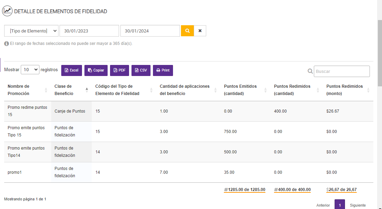Export table to Excel
Screen dimensions: 382x209
pyautogui.click(x=72, y=70)
